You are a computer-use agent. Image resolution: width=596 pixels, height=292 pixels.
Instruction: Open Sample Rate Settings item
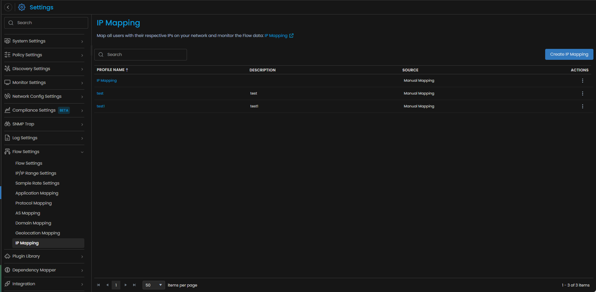pyautogui.click(x=37, y=183)
